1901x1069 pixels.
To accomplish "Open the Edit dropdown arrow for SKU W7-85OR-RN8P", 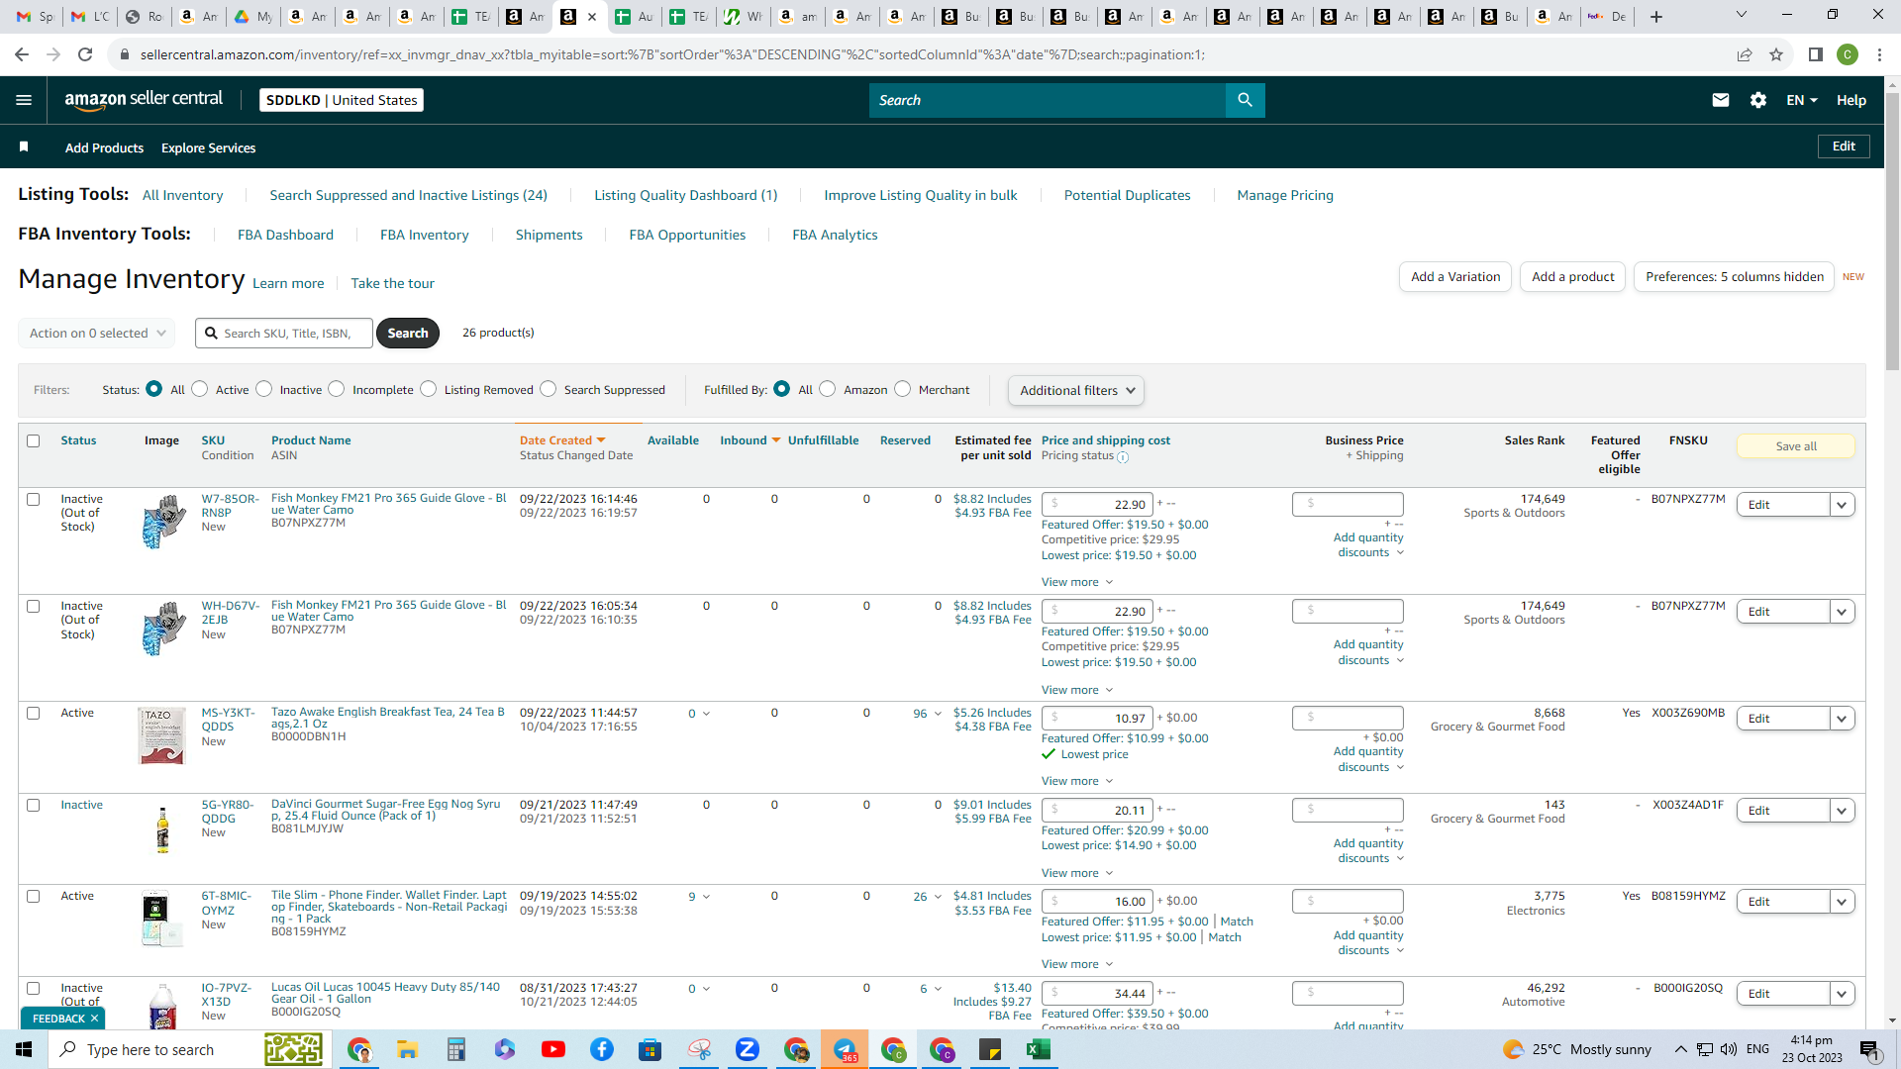I will click(1842, 505).
